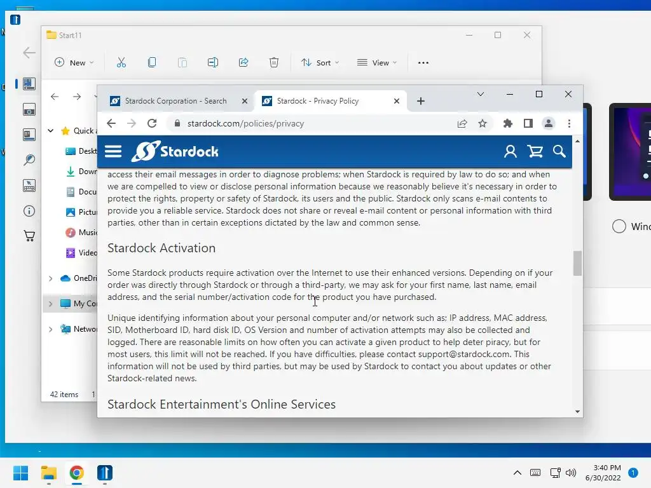Click the Start11 sidebar keyboard icon
Screen dimensions: 651x488
[x=29, y=186]
